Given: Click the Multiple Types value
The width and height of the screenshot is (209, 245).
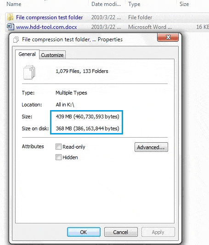Looking at the screenshot, I should click(71, 93).
